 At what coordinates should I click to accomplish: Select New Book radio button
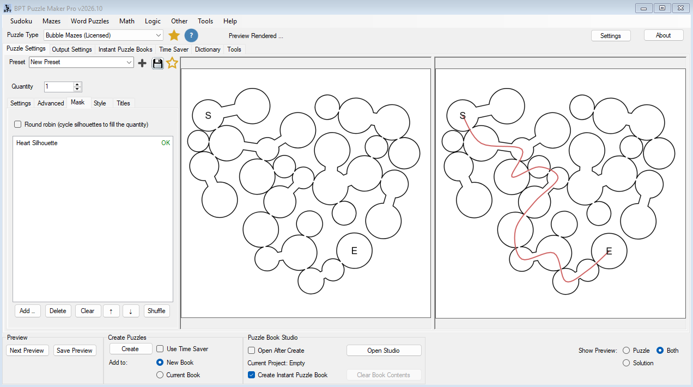coord(160,363)
